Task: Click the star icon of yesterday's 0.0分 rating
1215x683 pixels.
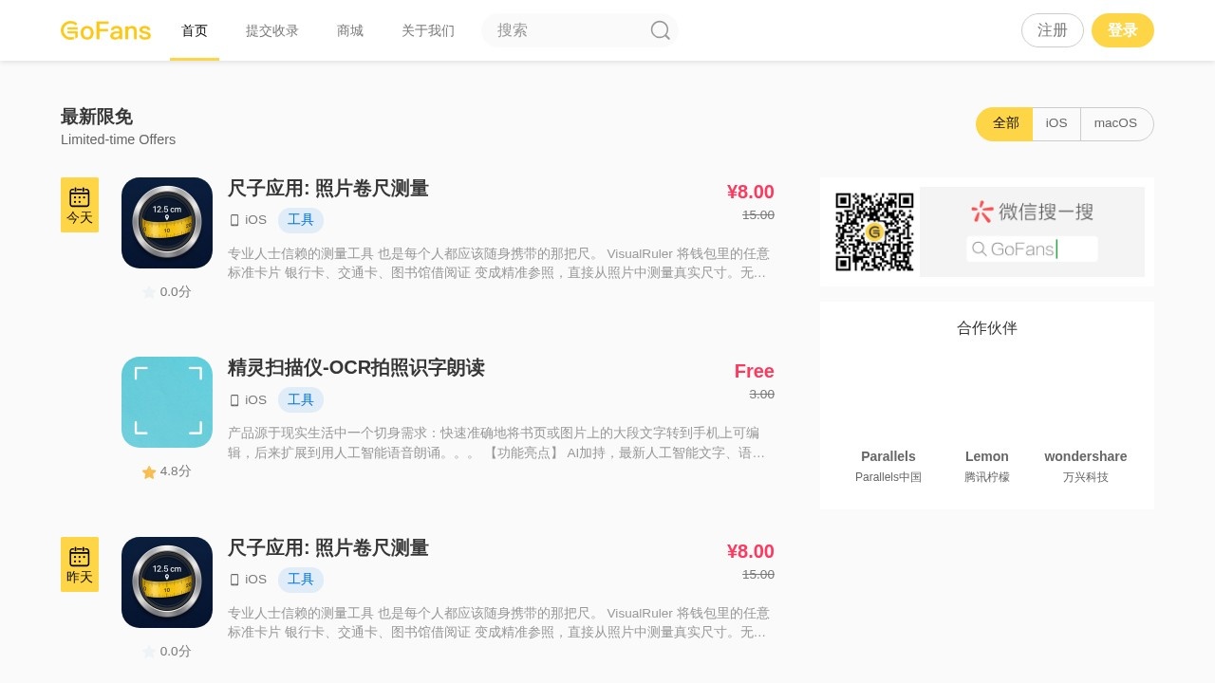Action: [149, 652]
